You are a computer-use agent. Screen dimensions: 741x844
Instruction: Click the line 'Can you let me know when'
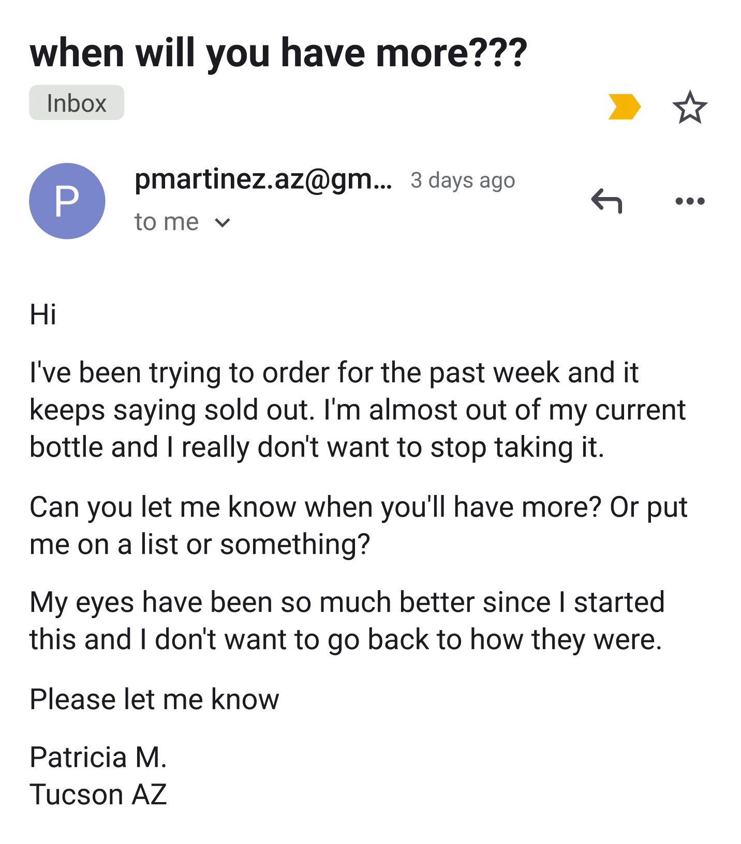coord(358,507)
